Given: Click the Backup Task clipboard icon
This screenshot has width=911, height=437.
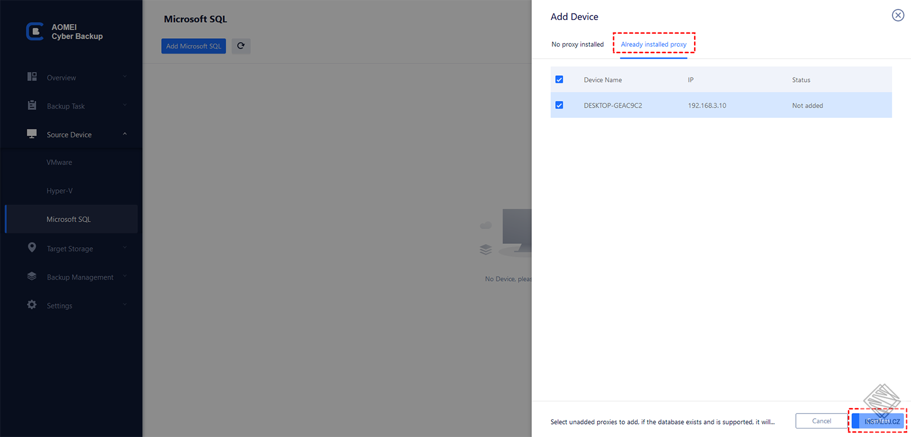Looking at the screenshot, I should [x=32, y=105].
